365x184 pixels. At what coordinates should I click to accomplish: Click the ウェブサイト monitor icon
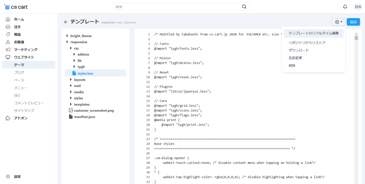coord(8,57)
